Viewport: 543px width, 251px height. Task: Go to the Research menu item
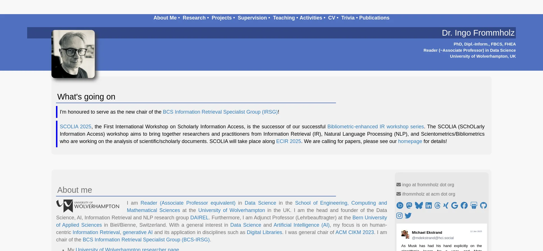pyautogui.click(x=194, y=18)
